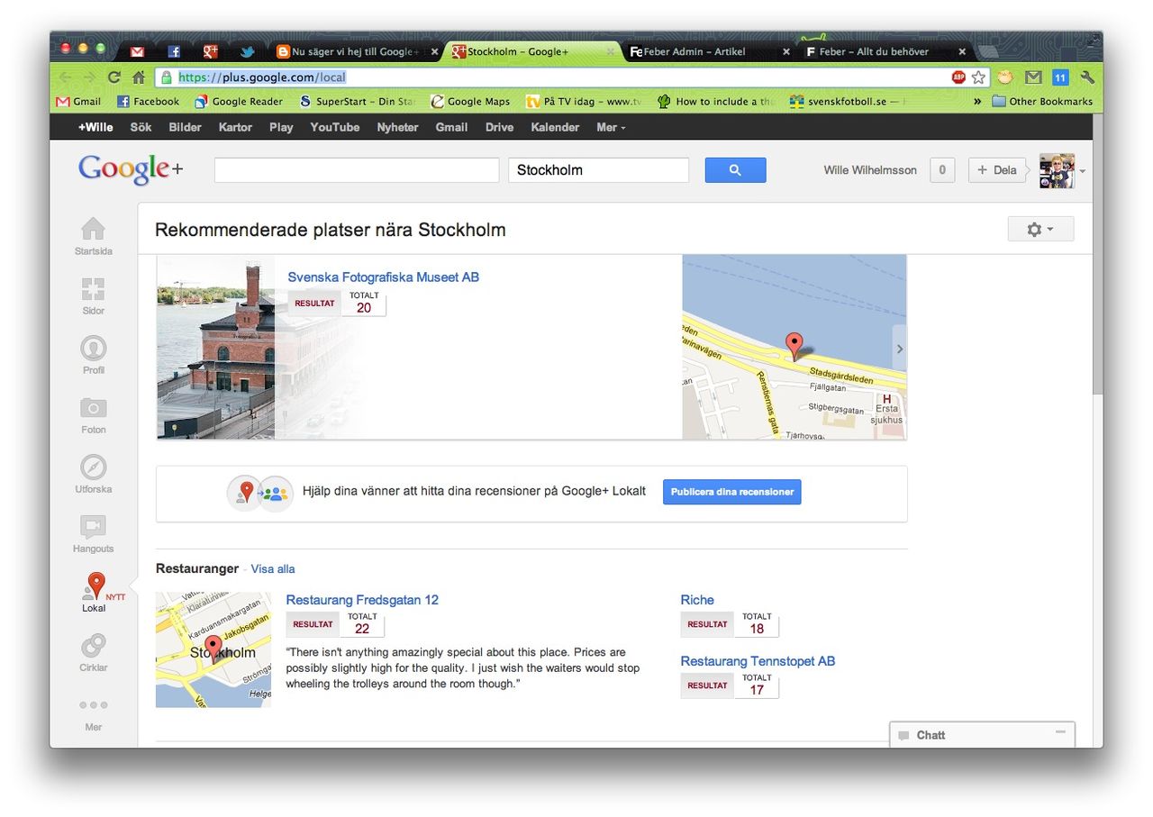The width and height of the screenshot is (1153, 817).
Task: Switch to the Stockholm – Google+ tab
Action: (x=531, y=51)
